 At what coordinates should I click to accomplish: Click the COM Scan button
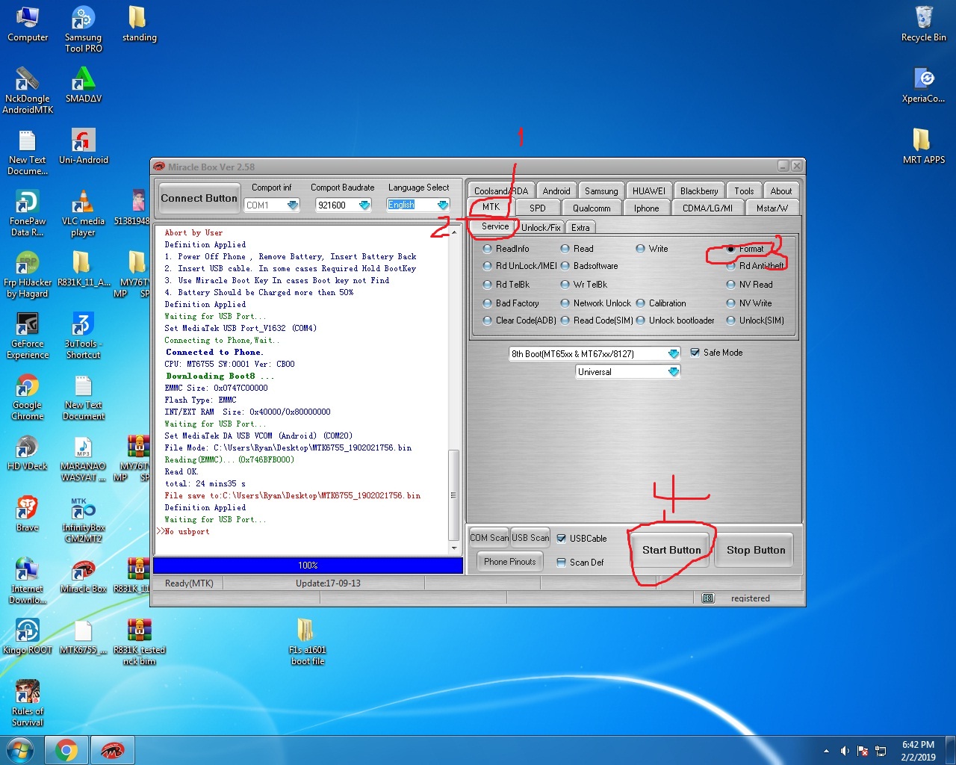click(x=488, y=538)
